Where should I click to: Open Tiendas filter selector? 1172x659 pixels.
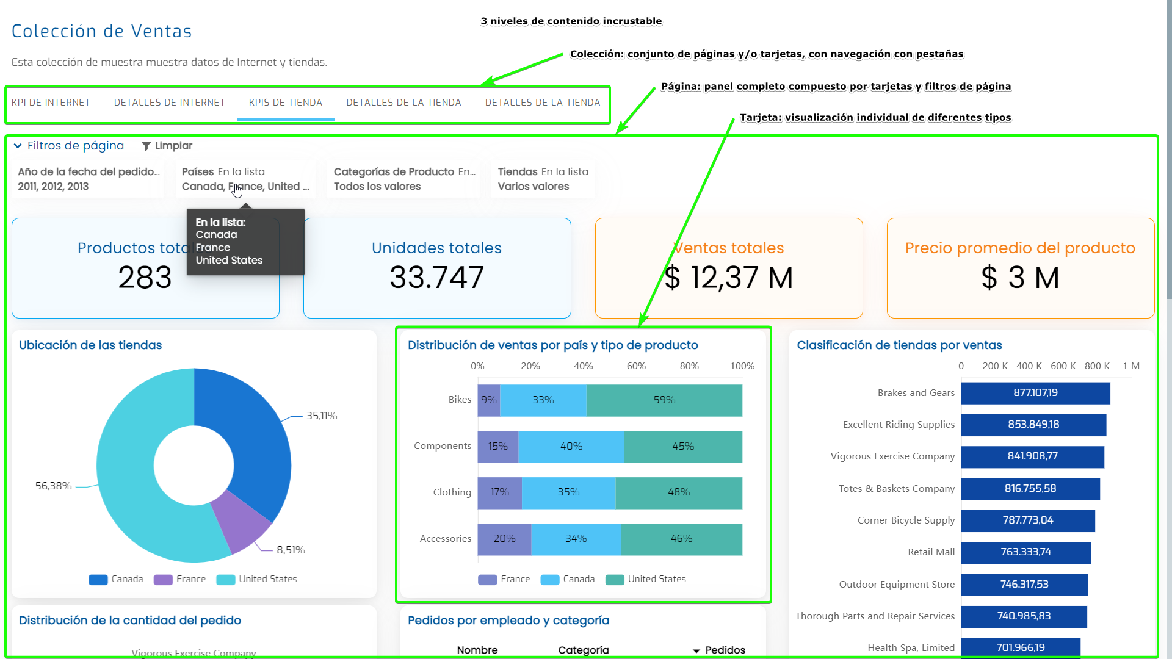pos(543,179)
